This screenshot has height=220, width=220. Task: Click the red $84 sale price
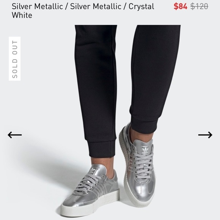point(180,6)
